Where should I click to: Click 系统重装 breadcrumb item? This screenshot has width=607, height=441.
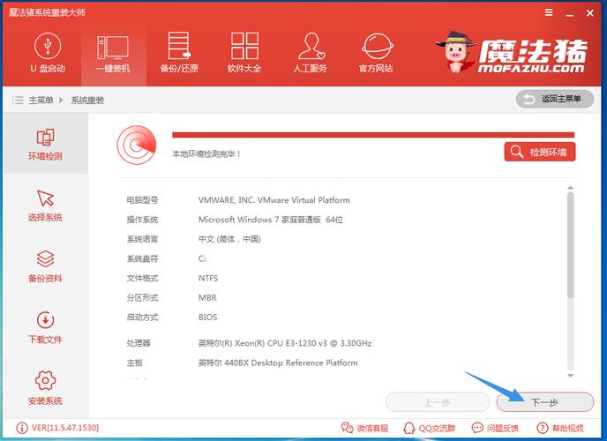point(87,101)
